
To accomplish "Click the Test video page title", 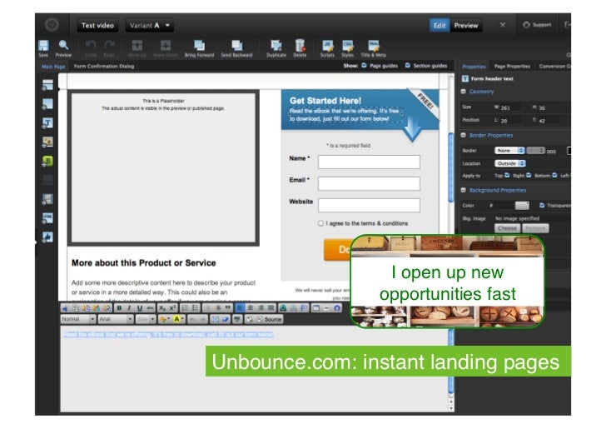I will click(x=97, y=26).
